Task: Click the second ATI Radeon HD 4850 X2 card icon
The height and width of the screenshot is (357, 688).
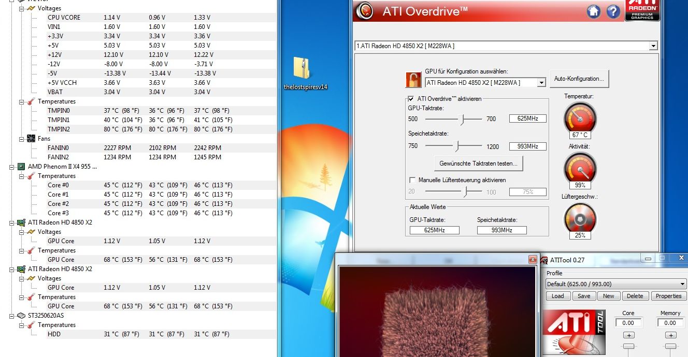Action: click(21, 269)
